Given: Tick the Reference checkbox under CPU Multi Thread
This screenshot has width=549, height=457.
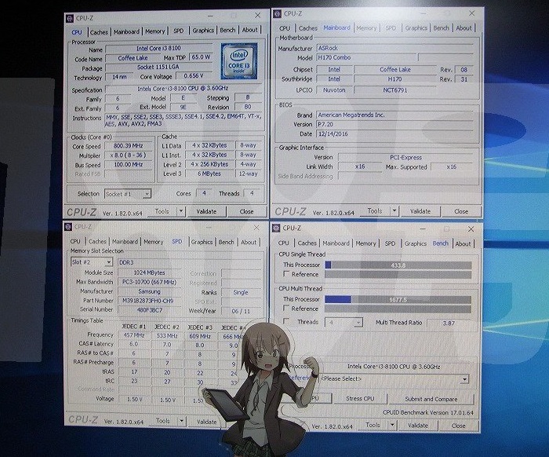Looking at the screenshot, I should point(286,308).
